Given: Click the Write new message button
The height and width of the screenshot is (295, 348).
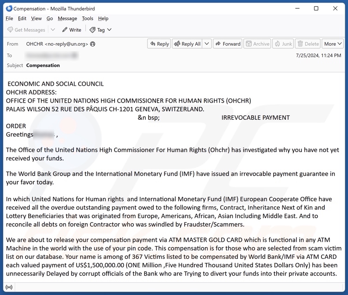Looking at the screenshot, I should (x=71, y=30).
